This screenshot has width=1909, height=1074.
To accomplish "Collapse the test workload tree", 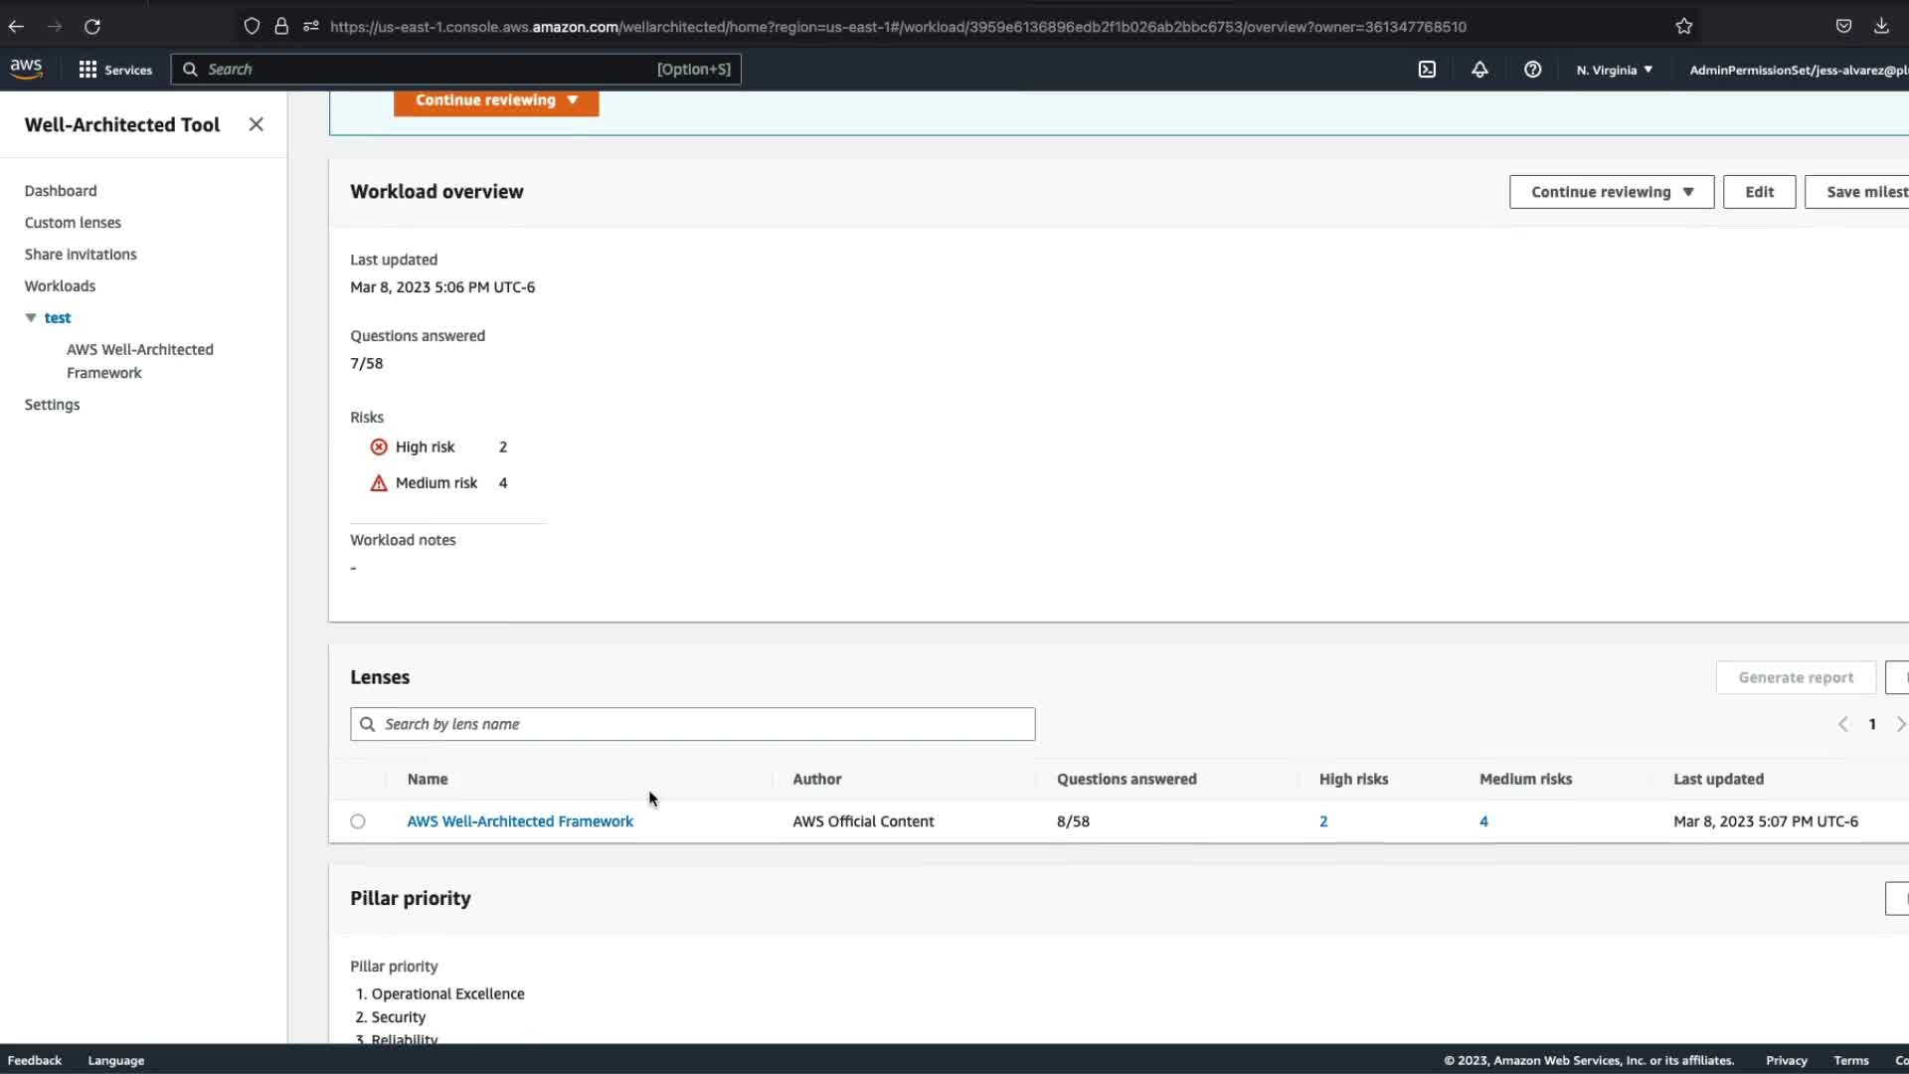I will tap(31, 318).
